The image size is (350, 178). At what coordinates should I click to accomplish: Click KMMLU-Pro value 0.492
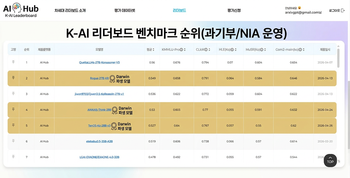point(176,157)
